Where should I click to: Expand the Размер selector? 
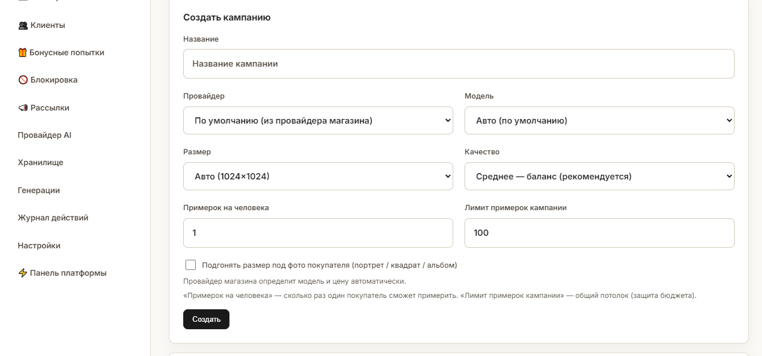point(318,177)
